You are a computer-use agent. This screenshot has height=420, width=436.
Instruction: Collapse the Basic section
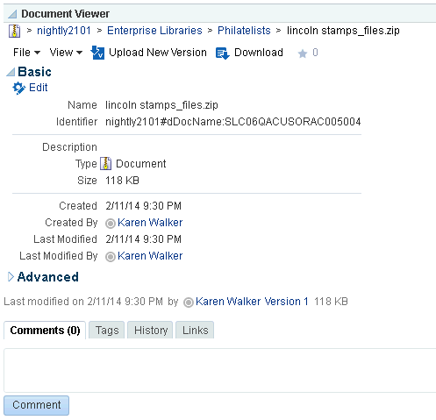pos(11,72)
